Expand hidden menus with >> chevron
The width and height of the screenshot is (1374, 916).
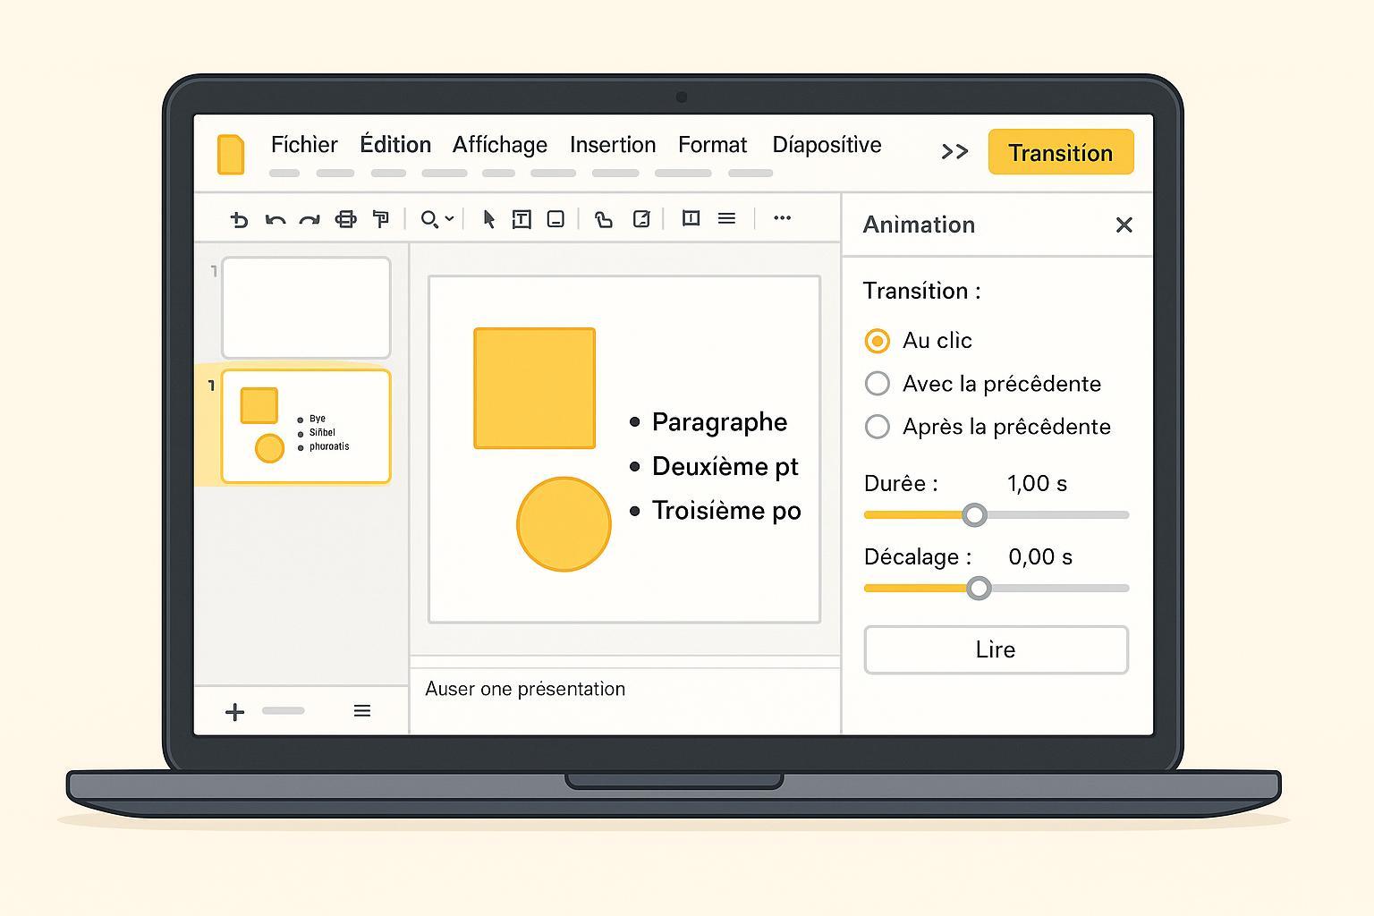click(954, 152)
